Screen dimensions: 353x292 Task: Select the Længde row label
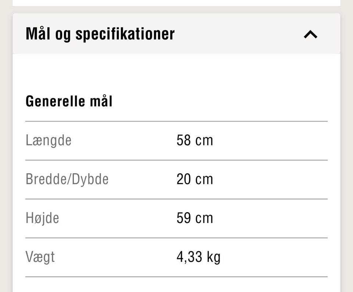48,140
